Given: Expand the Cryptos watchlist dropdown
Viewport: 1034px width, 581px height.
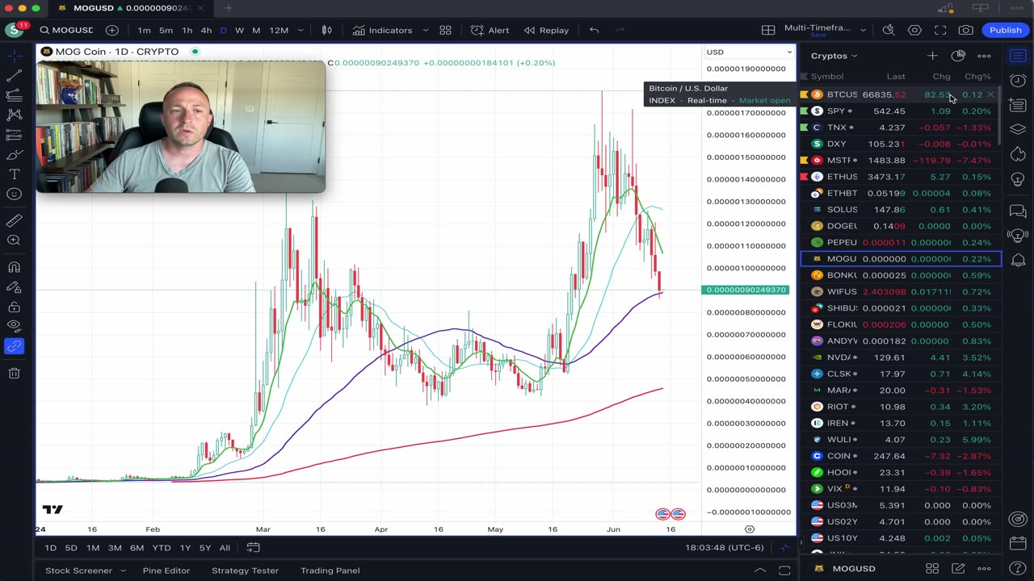Looking at the screenshot, I should click(834, 56).
